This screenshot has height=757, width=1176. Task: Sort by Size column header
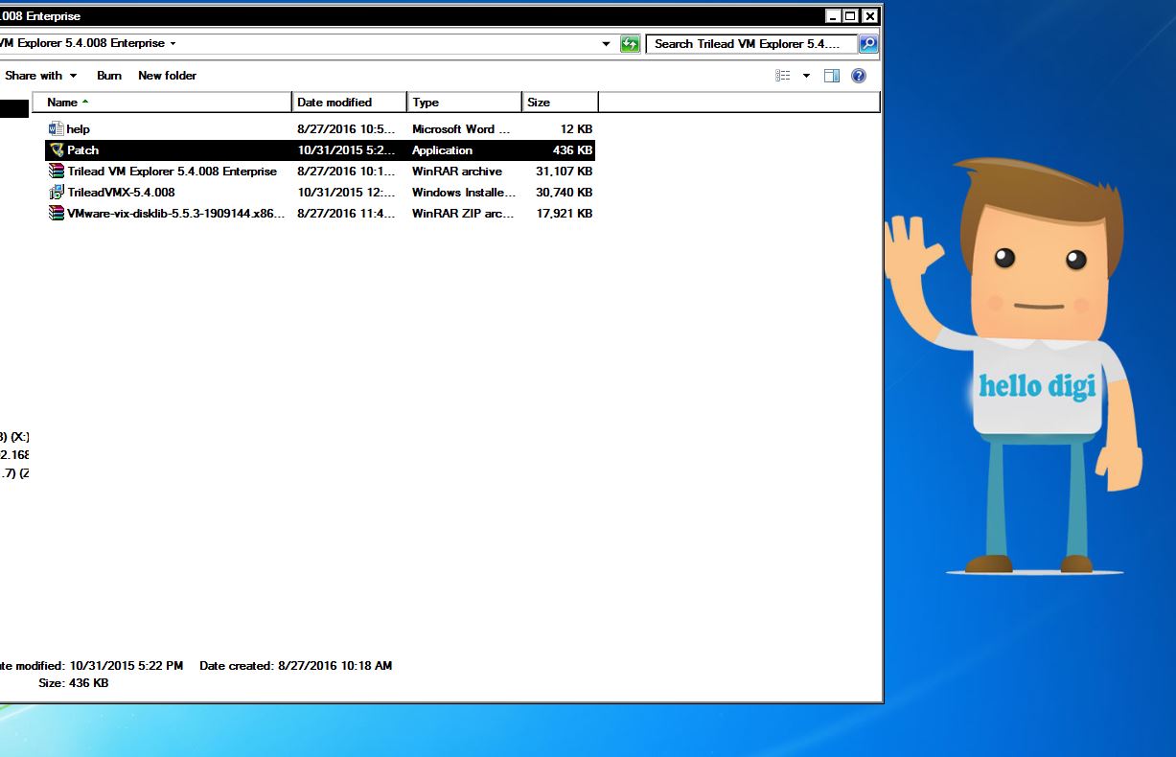[x=560, y=102]
